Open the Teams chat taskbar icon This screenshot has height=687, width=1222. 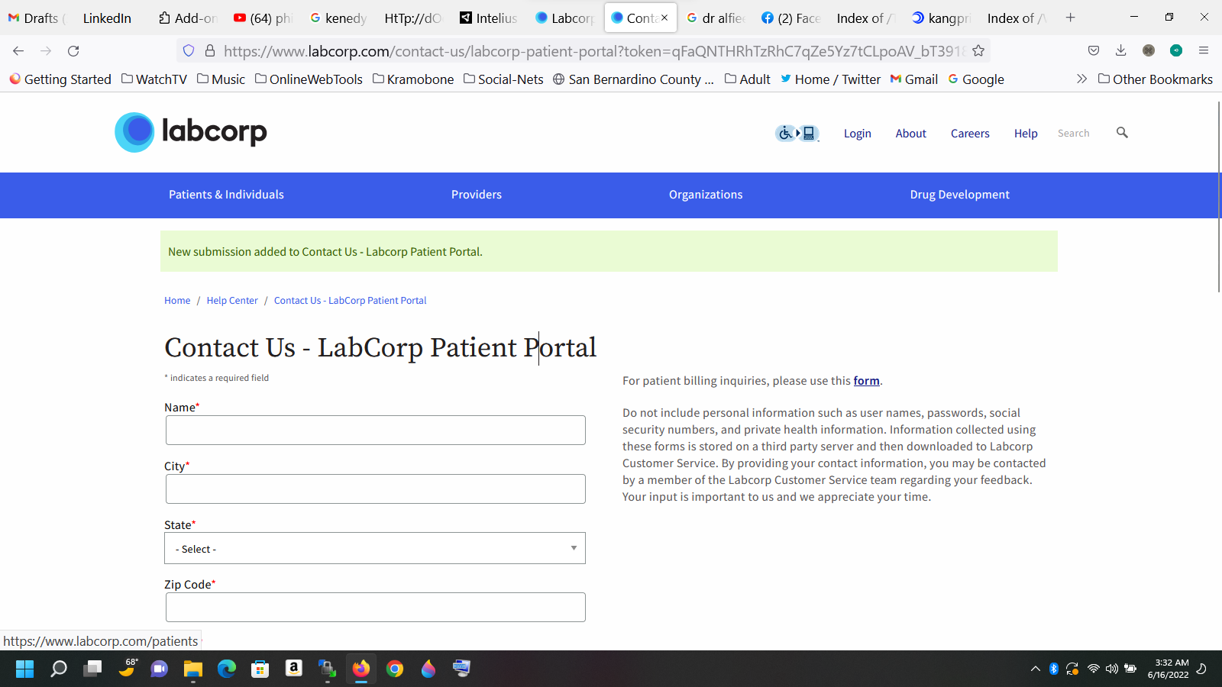tap(159, 669)
